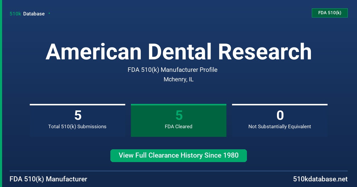Open the 510kdatabase.net link
This screenshot has width=357, height=187.
[x=320, y=179]
